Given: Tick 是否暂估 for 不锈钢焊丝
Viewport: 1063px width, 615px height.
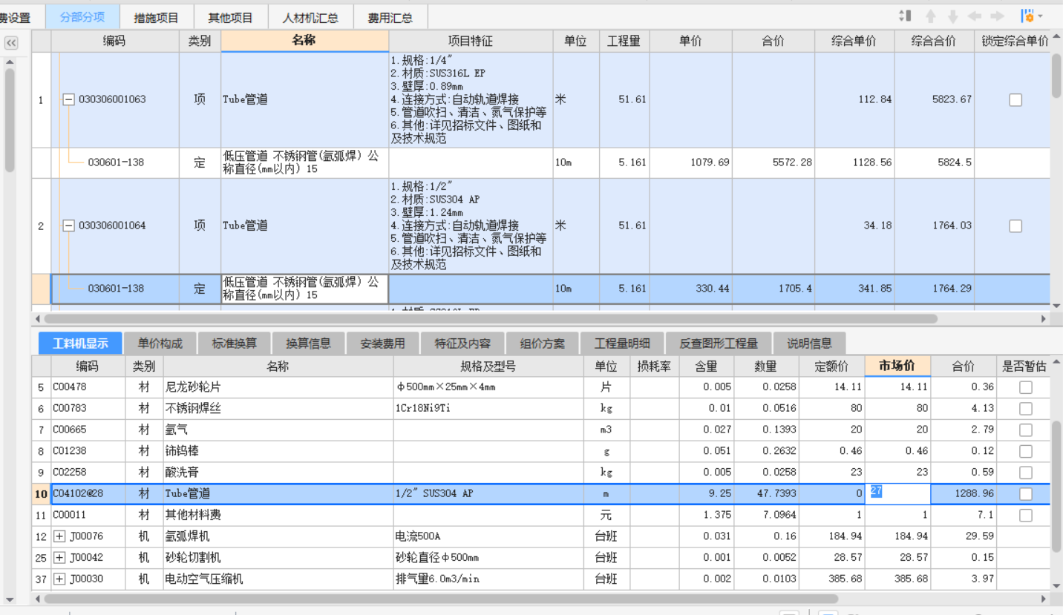Looking at the screenshot, I should [x=1025, y=408].
